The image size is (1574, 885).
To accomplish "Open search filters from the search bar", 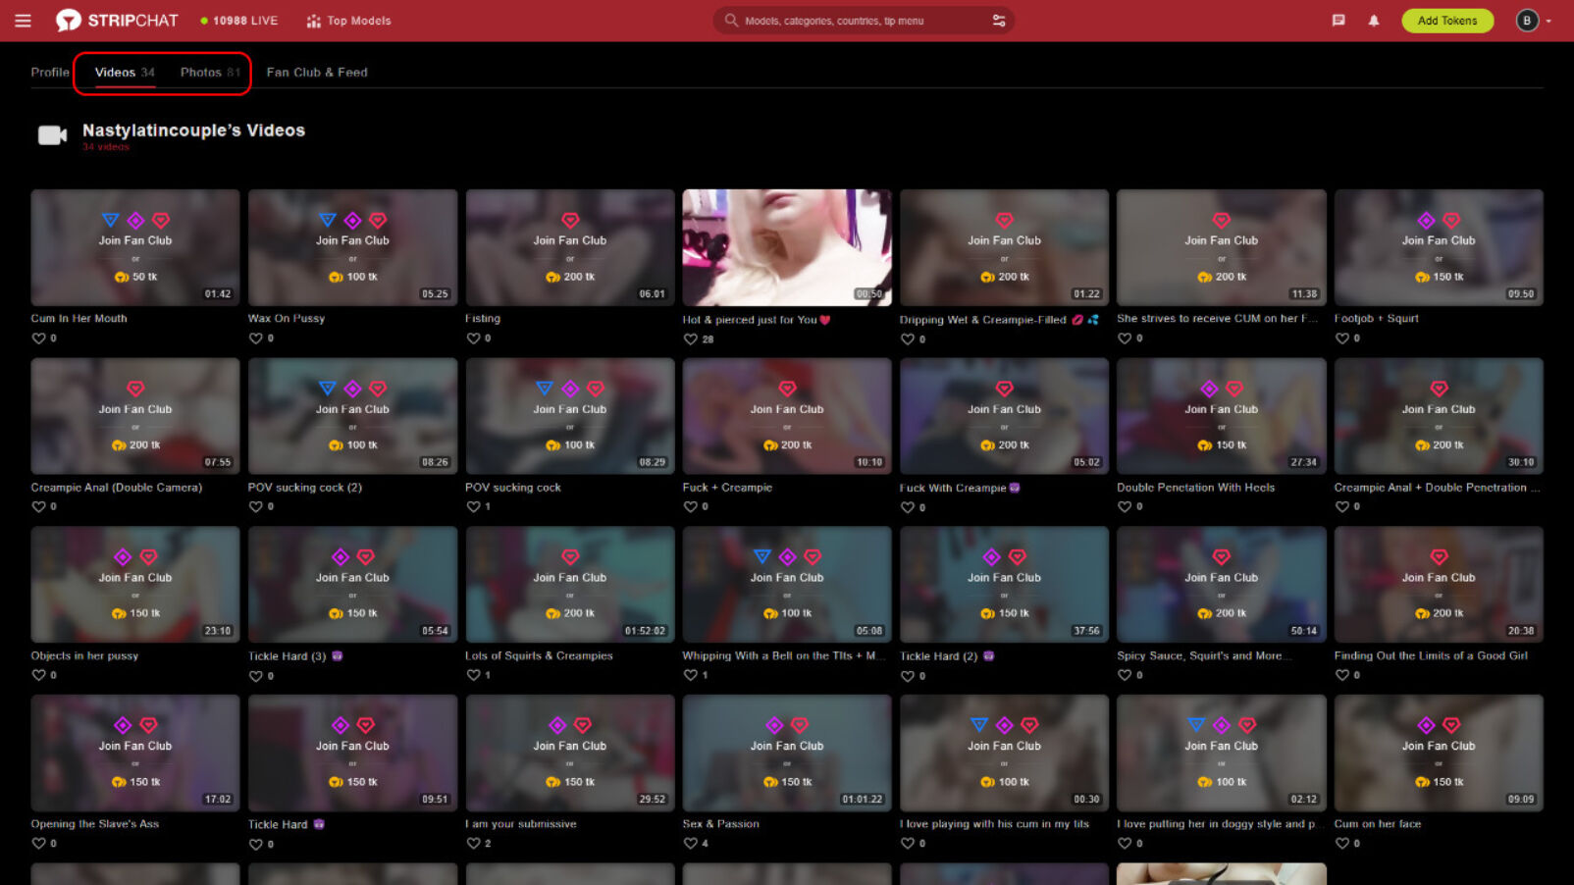I will coord(999,20).
